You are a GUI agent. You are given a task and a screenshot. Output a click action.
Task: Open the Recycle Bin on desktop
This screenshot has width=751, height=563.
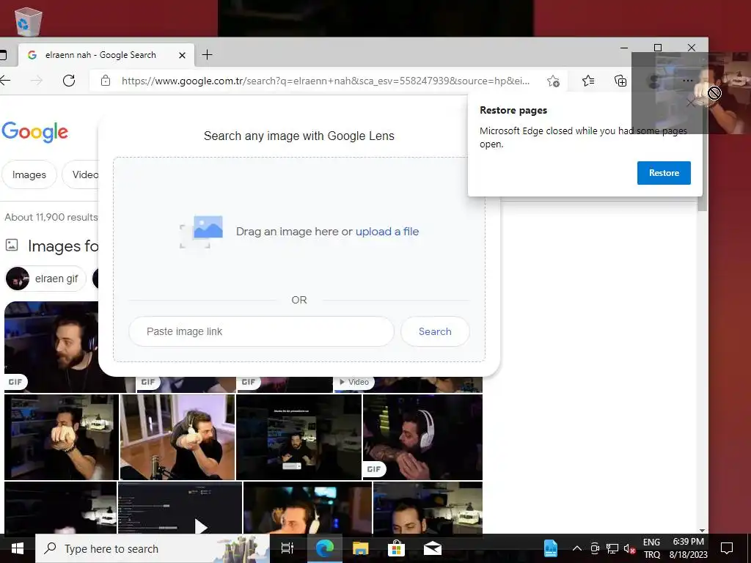(29, 21)
